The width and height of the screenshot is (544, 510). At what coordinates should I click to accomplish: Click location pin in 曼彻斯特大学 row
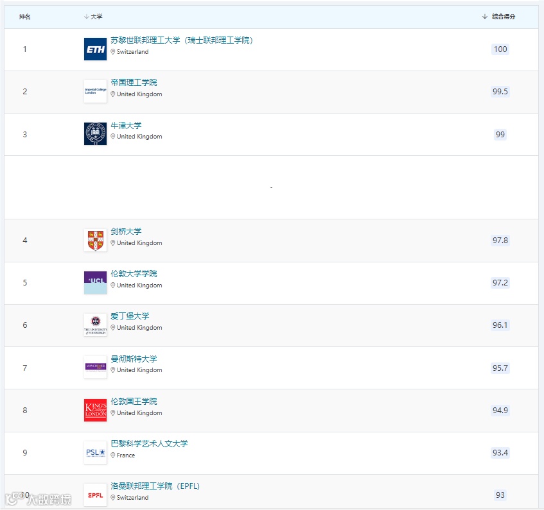(x=113, y=370)
